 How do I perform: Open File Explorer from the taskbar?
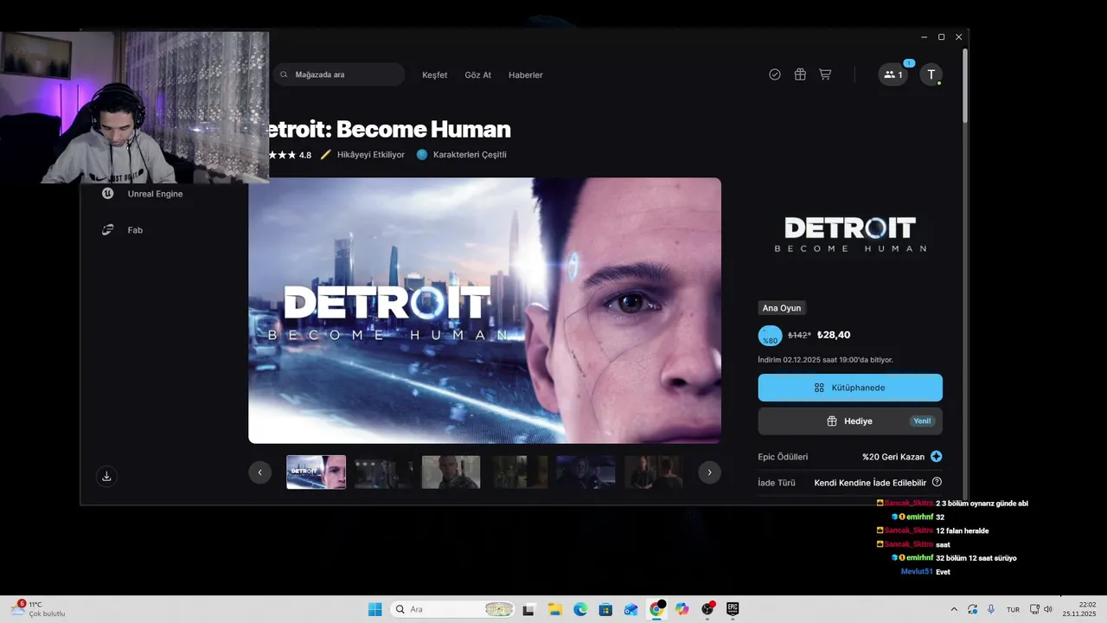[x=554, y=609]
